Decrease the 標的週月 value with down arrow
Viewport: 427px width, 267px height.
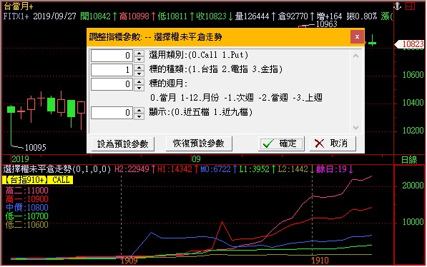[139, 88]
